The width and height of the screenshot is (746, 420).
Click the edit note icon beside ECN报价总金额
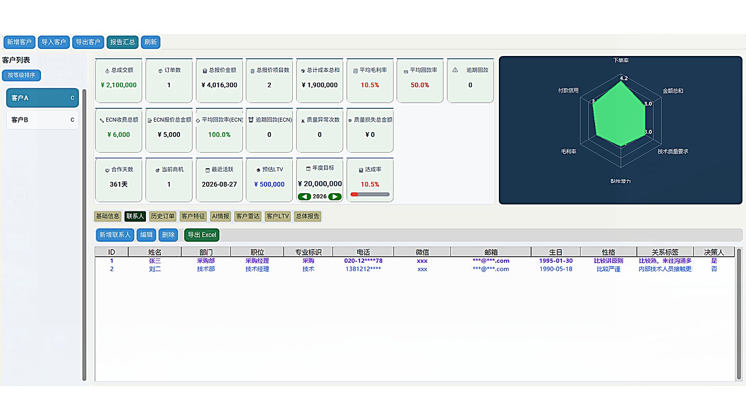pyautogui.click(x=150, y=120)
